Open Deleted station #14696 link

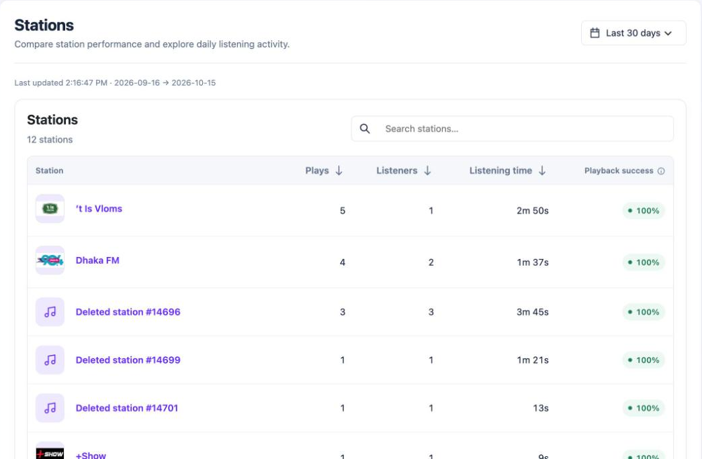[128, 312]
